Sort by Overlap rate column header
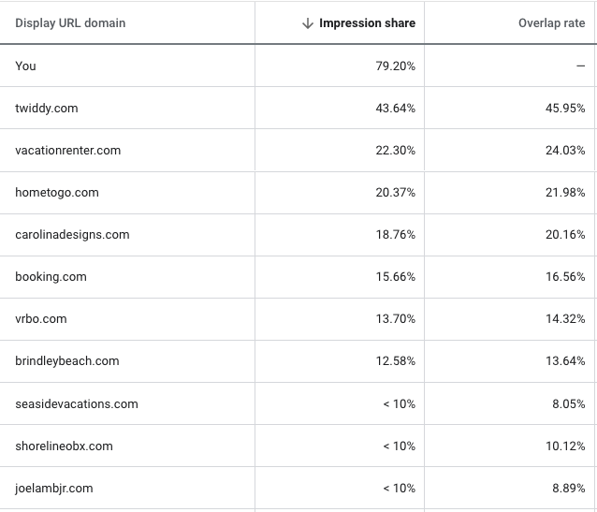Screen dimensions: 597x512 point(552,23)
